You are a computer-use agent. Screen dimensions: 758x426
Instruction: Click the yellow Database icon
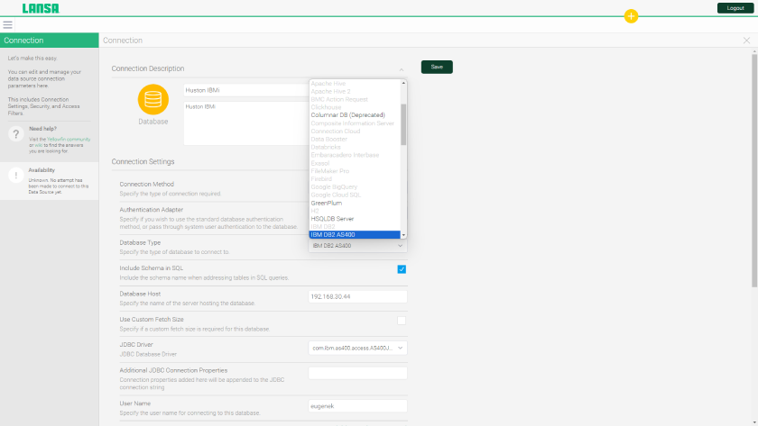(153, 99)
